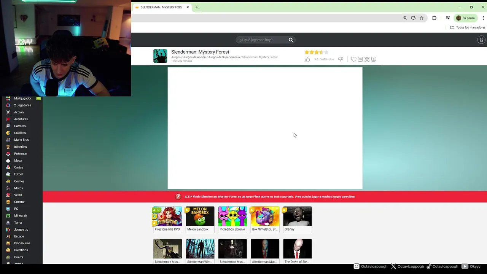Open the Granny game card
This screenshot has height=274, width=487.
[x=298, y=220]
